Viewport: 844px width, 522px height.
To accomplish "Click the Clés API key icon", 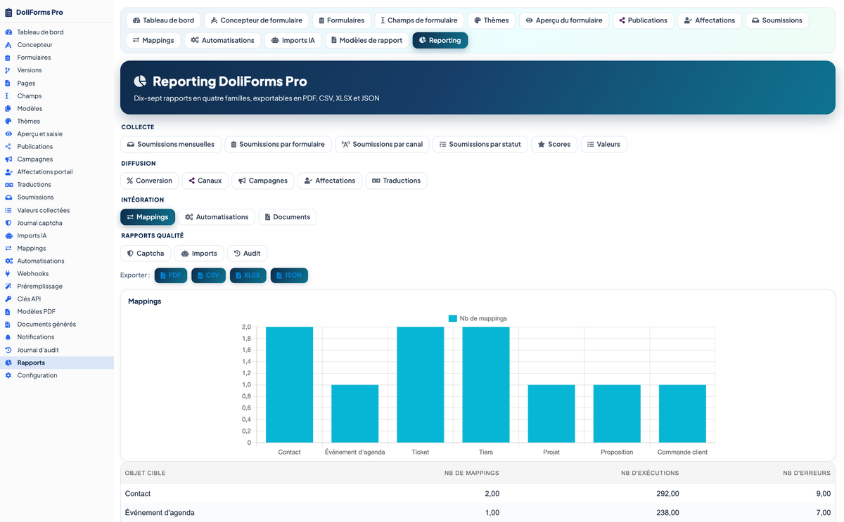I will click(8, 299).
